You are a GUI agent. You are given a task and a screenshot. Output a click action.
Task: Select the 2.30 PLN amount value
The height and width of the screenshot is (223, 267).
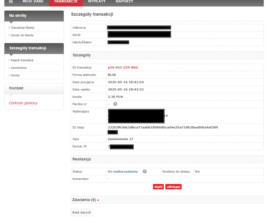click(115, 97)
